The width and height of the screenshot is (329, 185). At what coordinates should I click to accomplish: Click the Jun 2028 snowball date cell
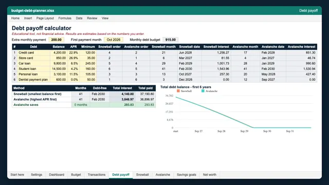click(190, 52)
